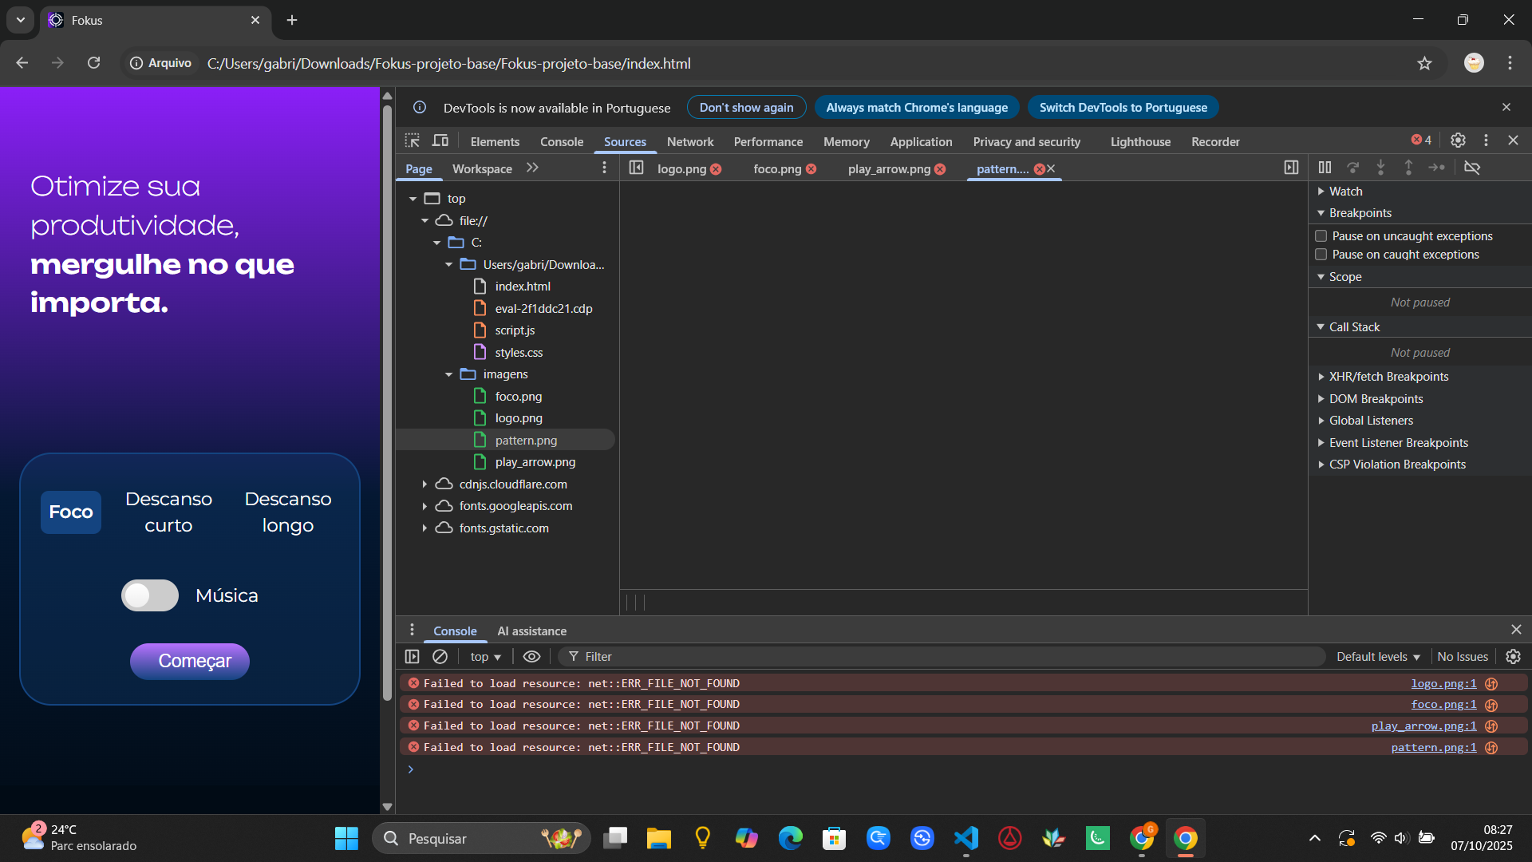This screenshot has height=862, width=1532.
Task: Click the deactivate breakpoints icon
Action: pos(1472,168)
